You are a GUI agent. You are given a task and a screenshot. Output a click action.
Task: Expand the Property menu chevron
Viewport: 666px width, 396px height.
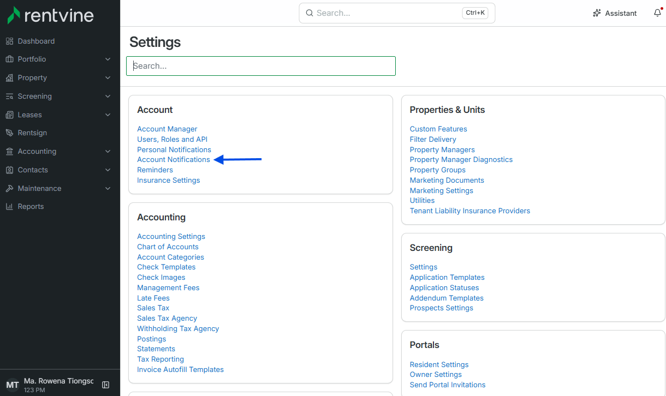[x=108, y=77]
